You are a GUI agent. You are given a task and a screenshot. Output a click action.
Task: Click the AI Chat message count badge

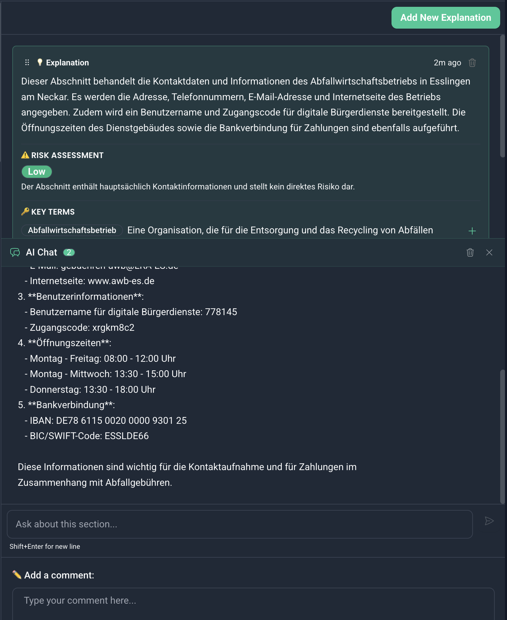(x=69, y=252)
